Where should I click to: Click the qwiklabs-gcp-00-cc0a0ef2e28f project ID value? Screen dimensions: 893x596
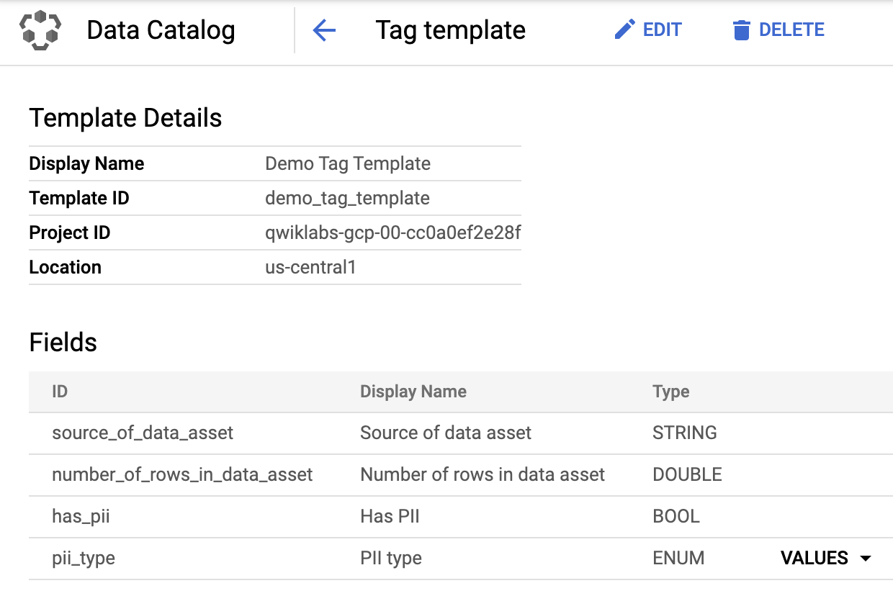coord(393,232)
